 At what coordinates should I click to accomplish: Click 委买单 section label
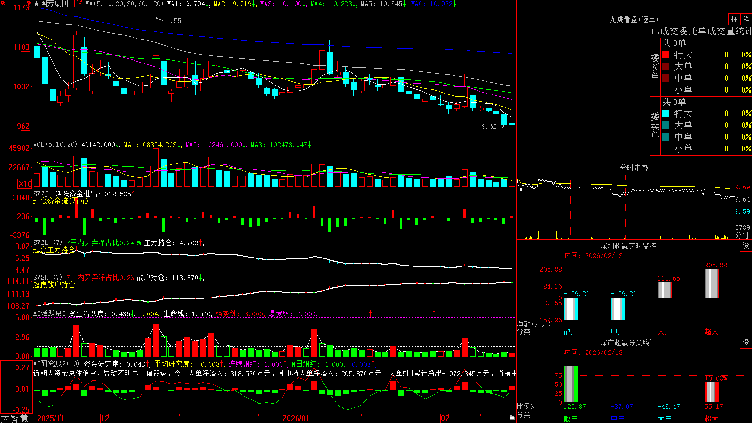tap(655, 67)
